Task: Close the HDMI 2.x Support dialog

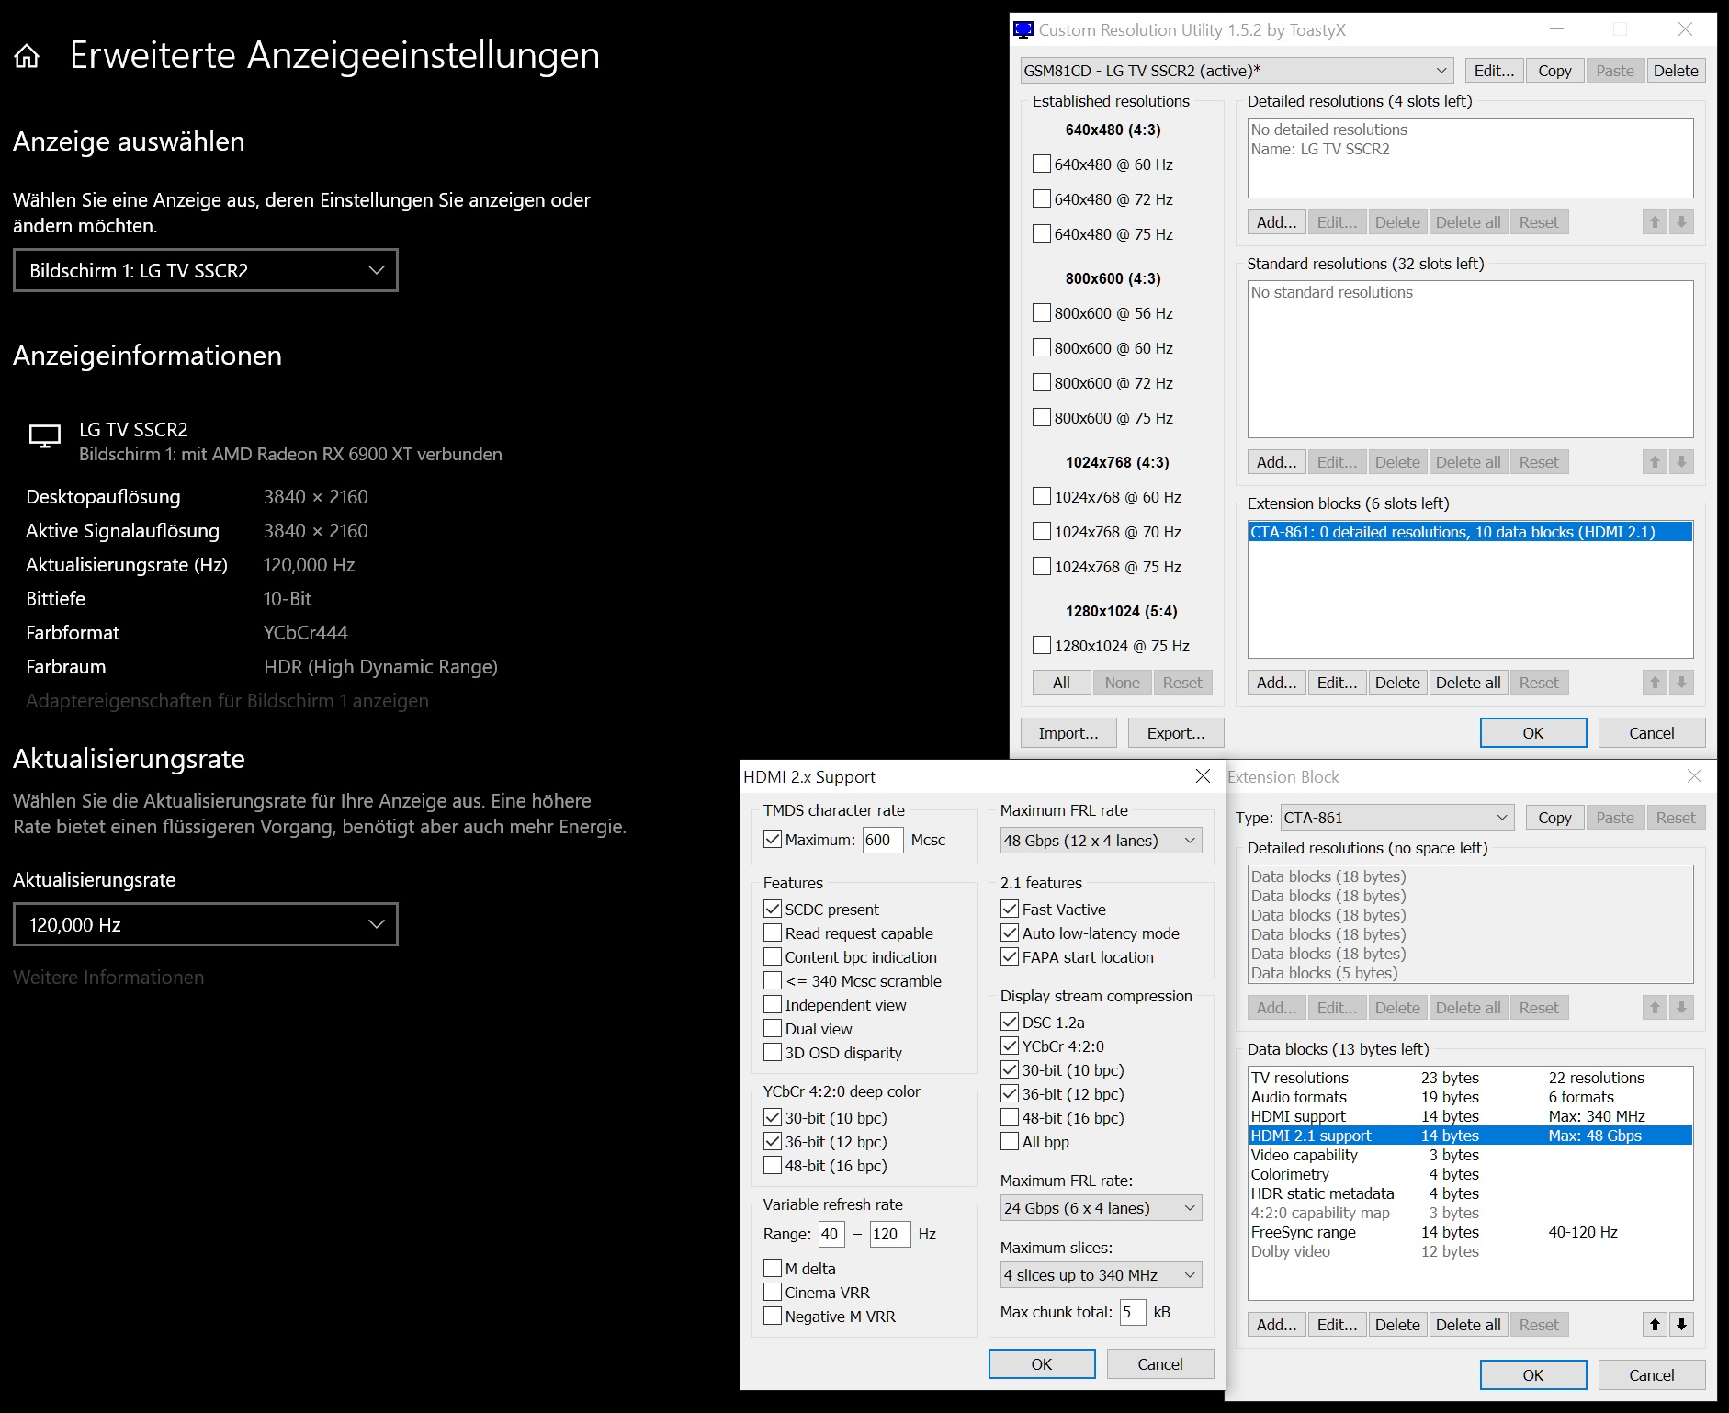Action: click(x=1203, y=776)
